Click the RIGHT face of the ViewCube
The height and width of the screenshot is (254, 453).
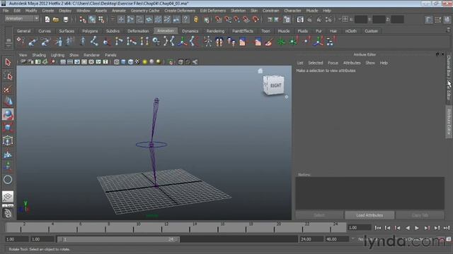[275, 85]
